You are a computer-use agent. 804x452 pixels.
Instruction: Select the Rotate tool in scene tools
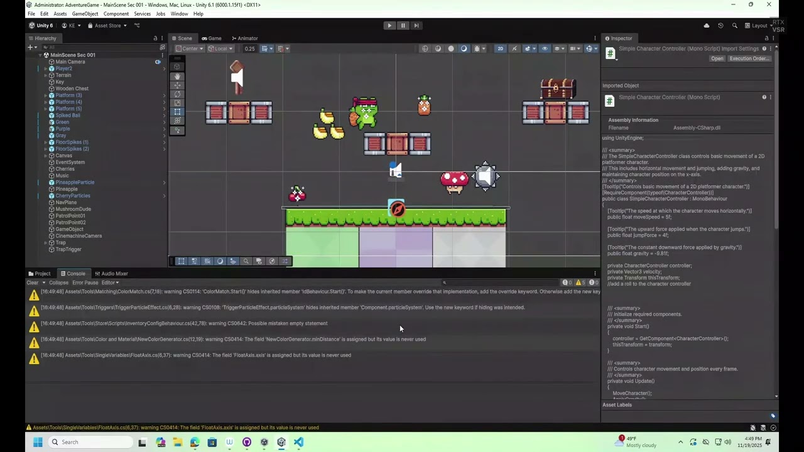pyautogui.click(x=177, y=94)
